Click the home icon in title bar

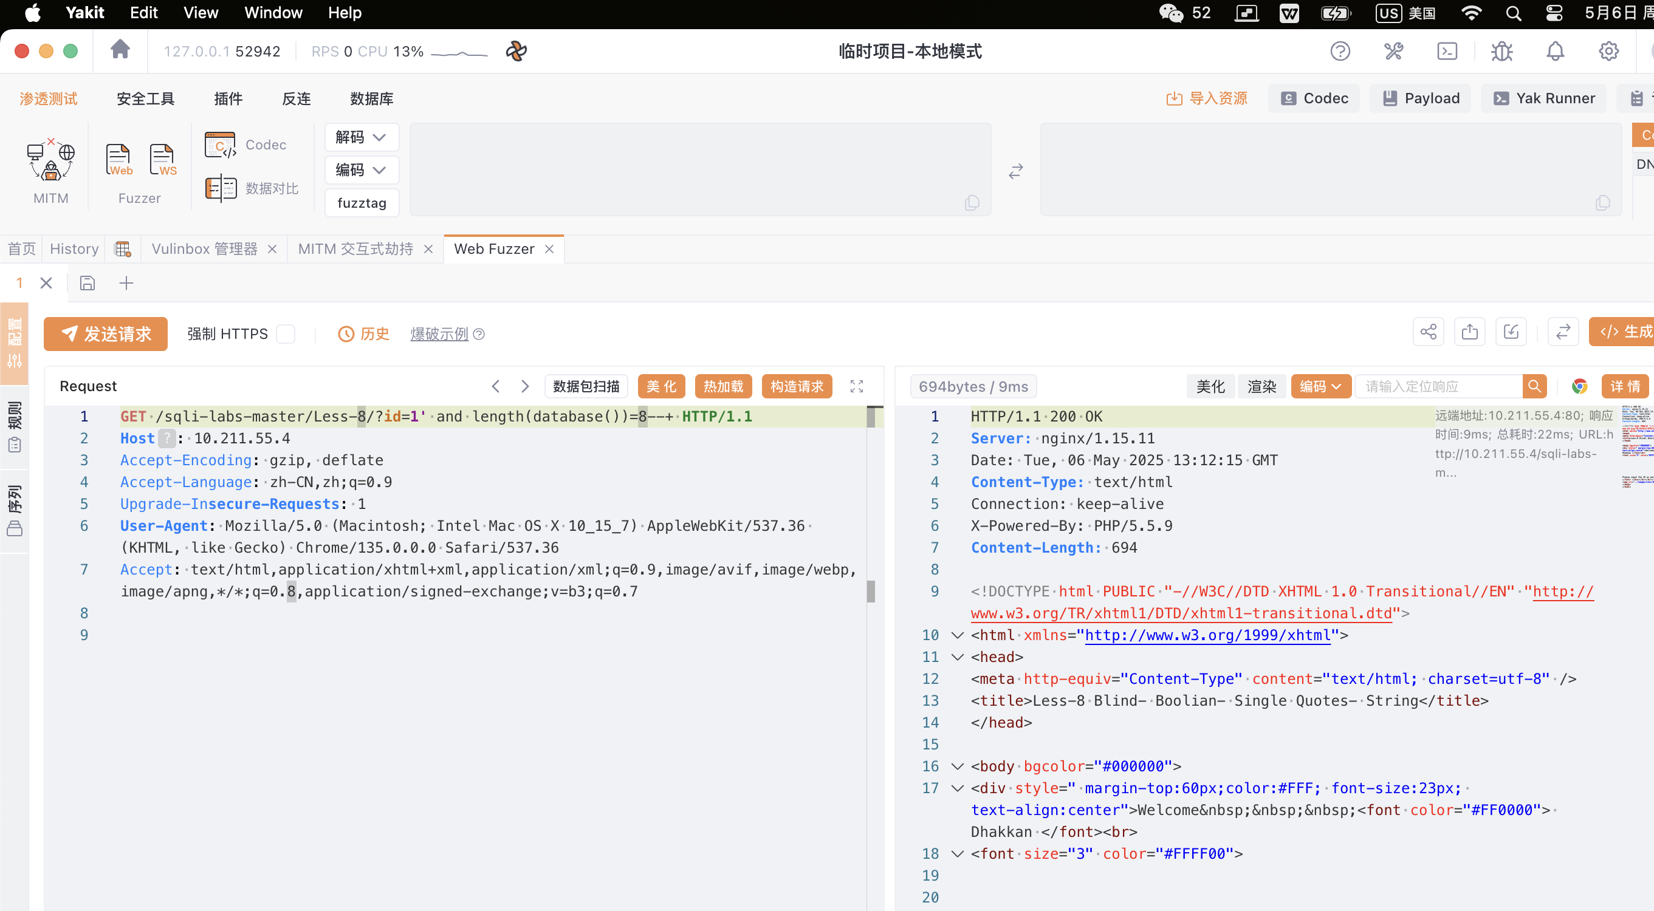(120, 50)
